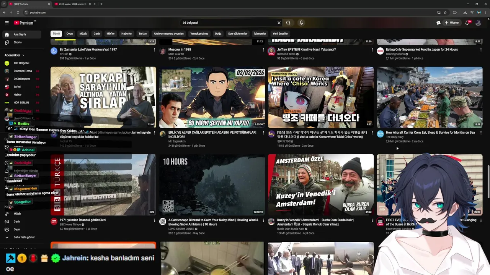The width and height of the screenshot is (490, 275).
Task: Open options for 1971 İstanbul video
Action: pyautogui.click(x=154, y=220)
